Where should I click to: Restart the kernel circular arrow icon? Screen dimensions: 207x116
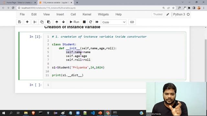91,22
